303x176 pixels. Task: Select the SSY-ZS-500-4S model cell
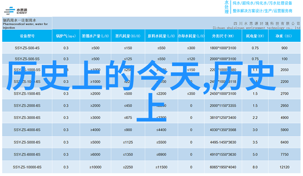coord(27,48)
